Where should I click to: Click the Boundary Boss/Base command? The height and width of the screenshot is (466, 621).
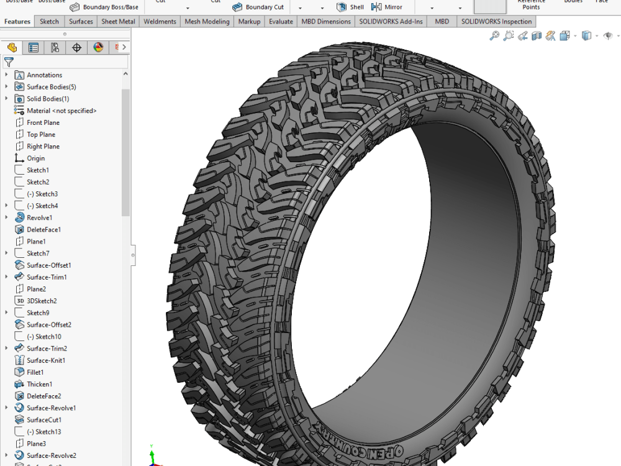tap(104, 7)
